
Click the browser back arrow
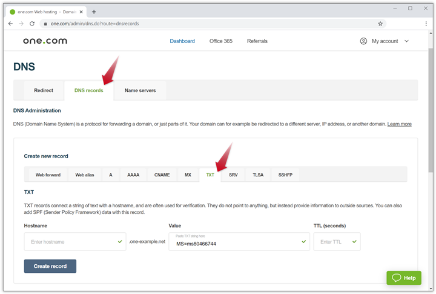click(10, 24)
